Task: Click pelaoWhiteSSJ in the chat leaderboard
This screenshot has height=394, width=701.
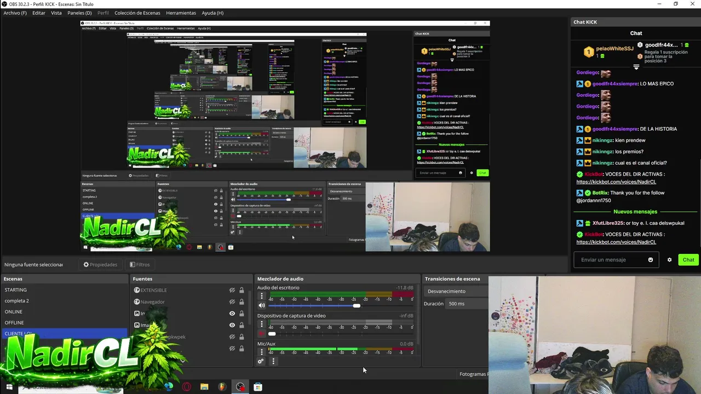Action: coord(614,49)
